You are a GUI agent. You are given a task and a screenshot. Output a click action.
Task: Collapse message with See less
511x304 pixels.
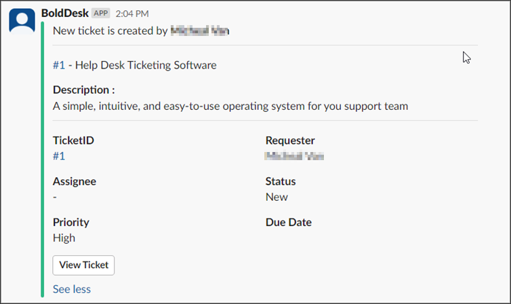click(72, 289)
